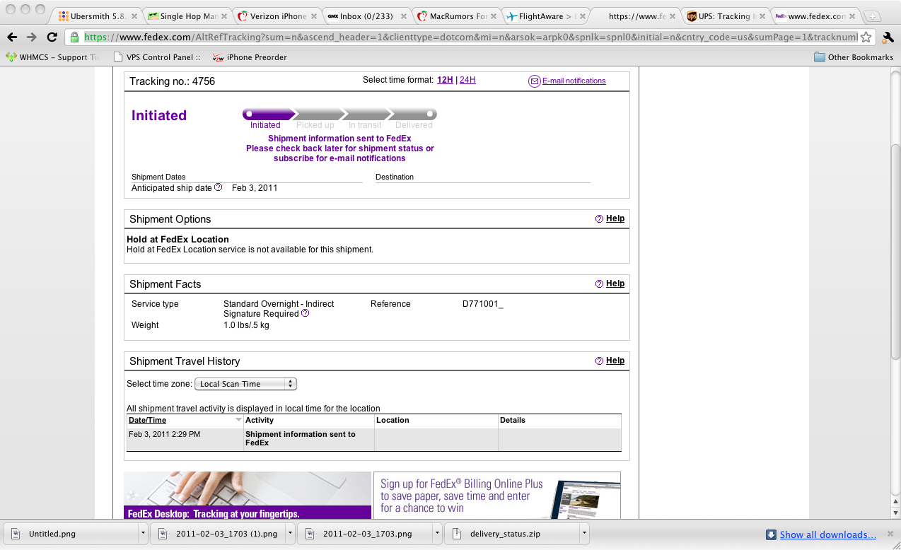Viewport: 901px width, 550px height.
Task: Select 24H time format
Action: click(467, 80)
